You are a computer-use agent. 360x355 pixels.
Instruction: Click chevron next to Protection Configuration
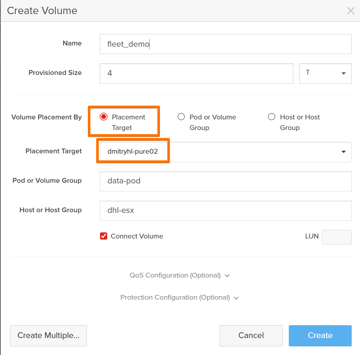pos(236,298)
